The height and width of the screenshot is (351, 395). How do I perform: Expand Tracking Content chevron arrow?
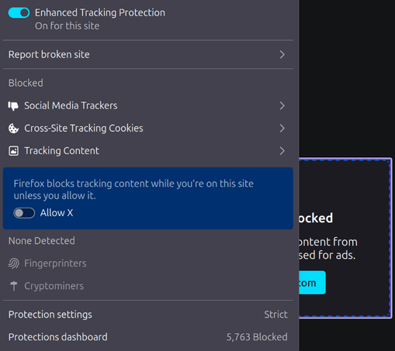point(282,151)
